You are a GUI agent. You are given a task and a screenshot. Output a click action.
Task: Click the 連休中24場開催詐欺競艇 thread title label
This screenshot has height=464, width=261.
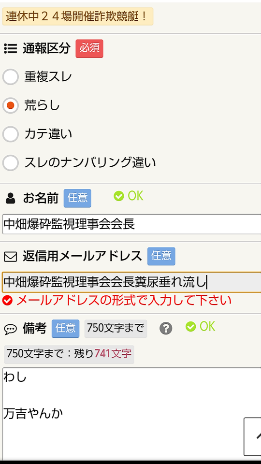[78, 16]
